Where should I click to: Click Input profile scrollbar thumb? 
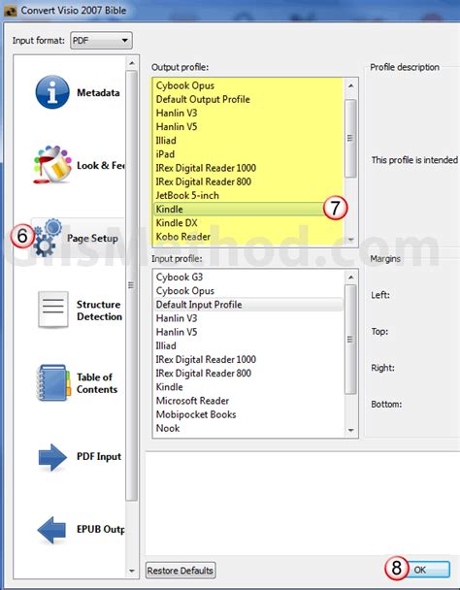[351, 339]
